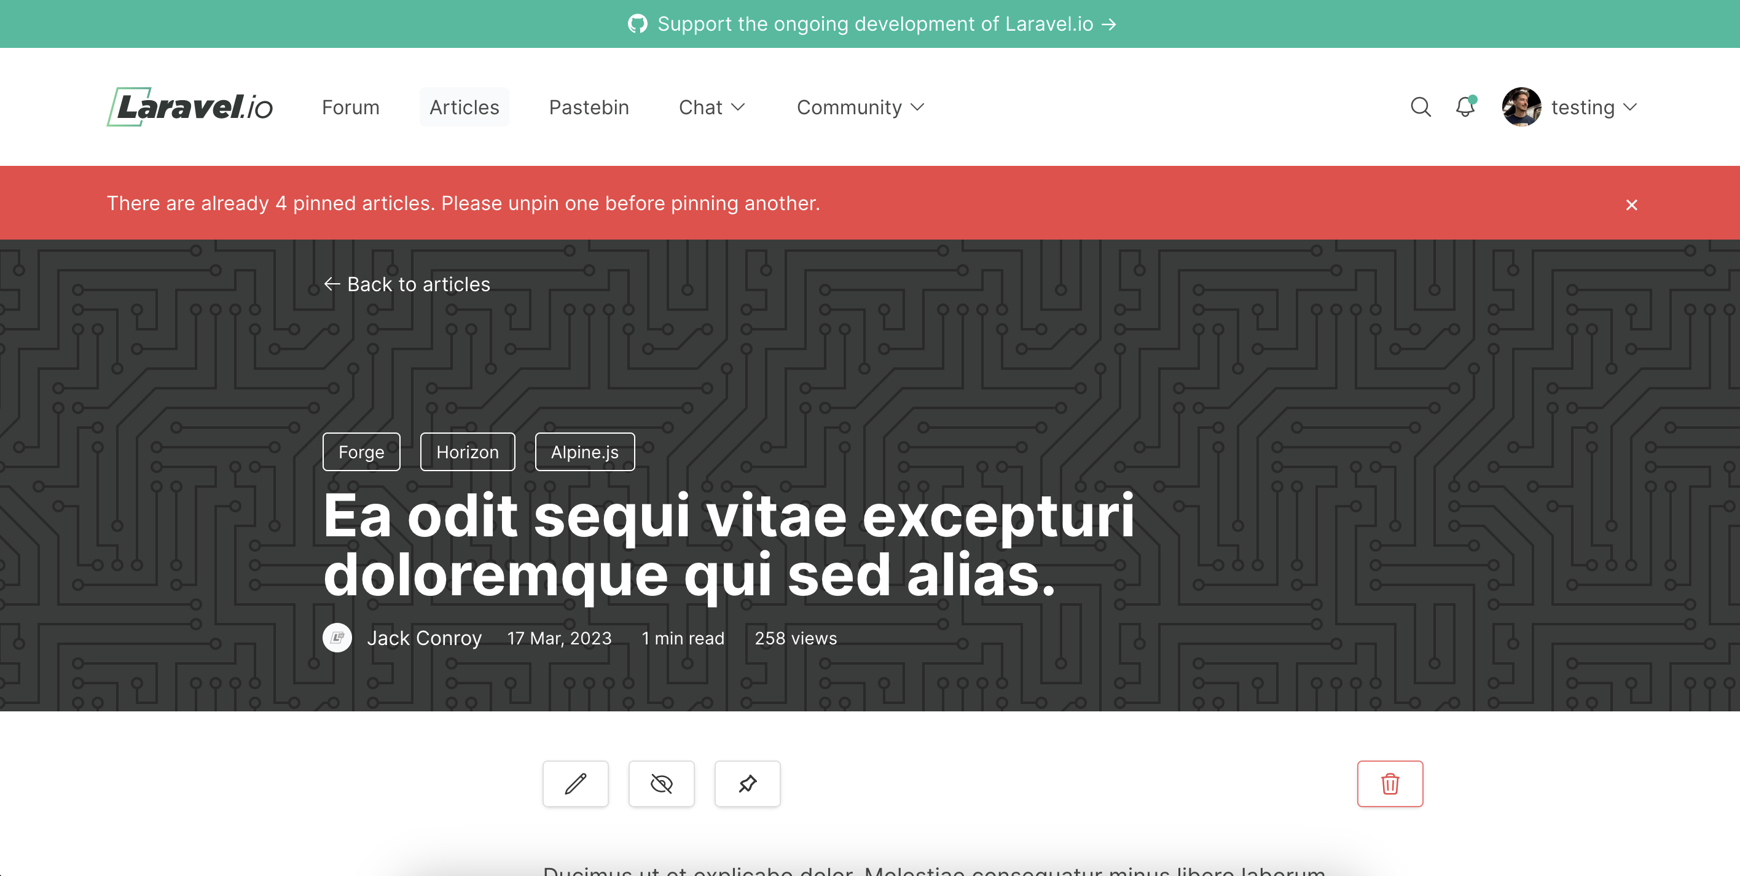Click Jack Conroy's author avatar

pyautogui.click(x=337, y=638)
